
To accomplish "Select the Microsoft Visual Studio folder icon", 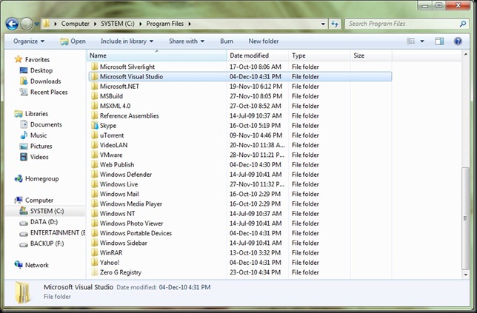I will [x=95, y=76].
